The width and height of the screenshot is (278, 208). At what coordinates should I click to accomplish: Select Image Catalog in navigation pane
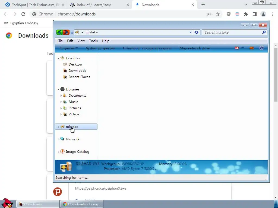coord(77,152)
